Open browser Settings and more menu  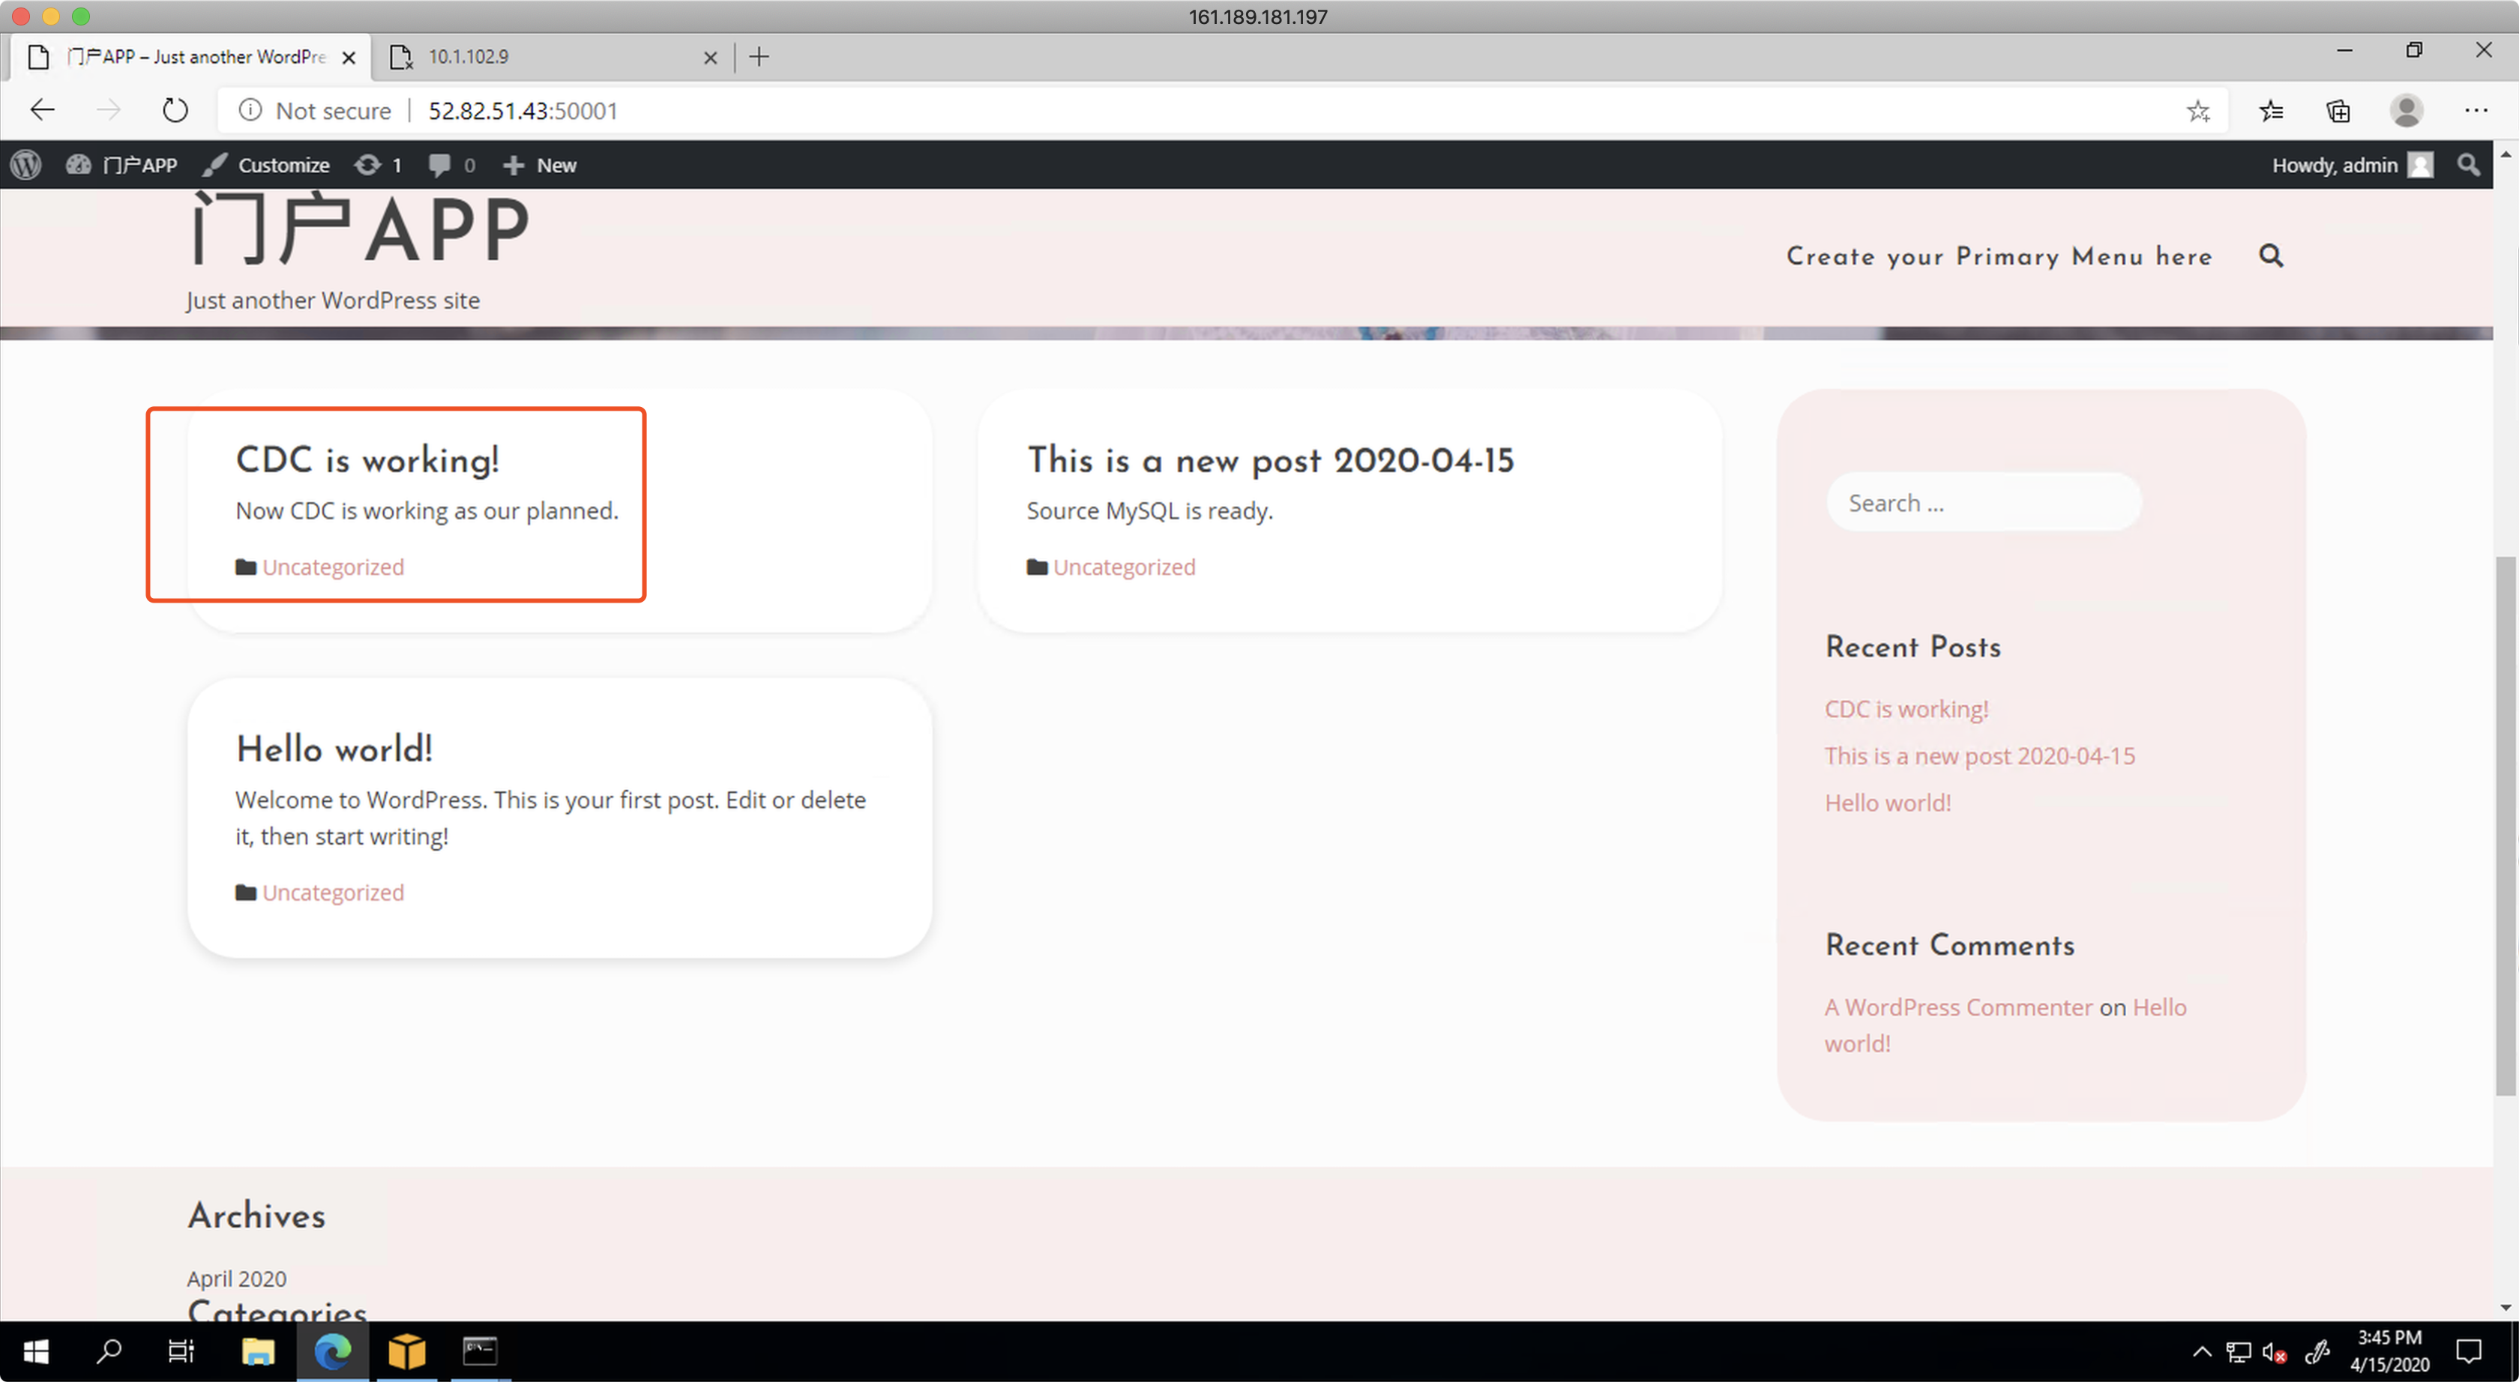click(x=2475, y=110)
